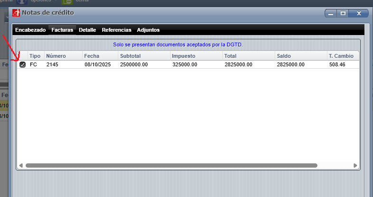This screenshot has width=373, height=197.
Task: Open the Adjuntos tab
Action: 148,30
